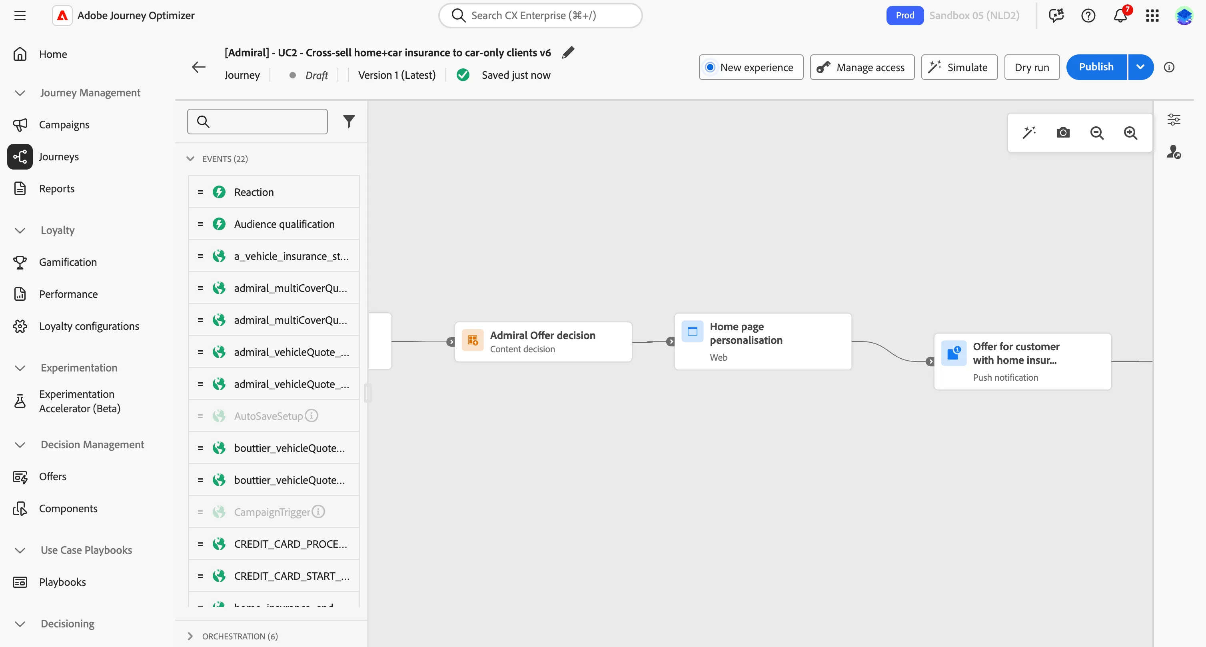Viewport: 1206px width, 647px height.
Task: Click the Publish button
Action: click(x=1096, y=67)
